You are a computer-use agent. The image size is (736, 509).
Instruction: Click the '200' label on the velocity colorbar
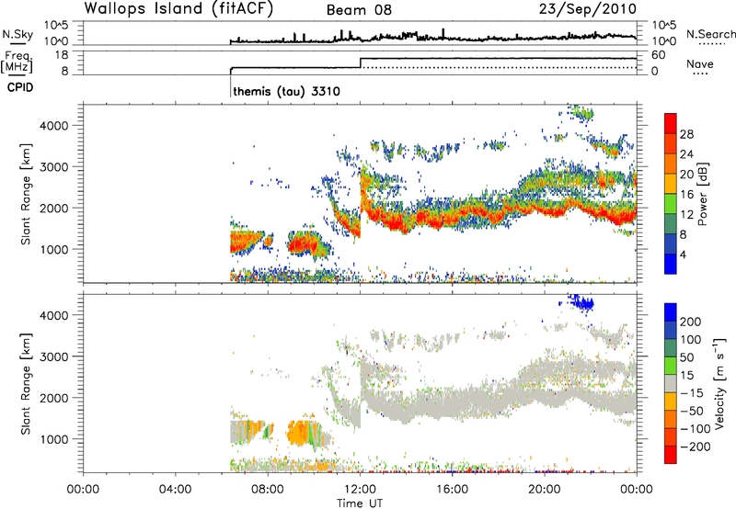691,322
